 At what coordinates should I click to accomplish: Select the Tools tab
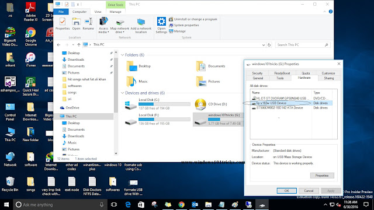click(x=280, y=78)
